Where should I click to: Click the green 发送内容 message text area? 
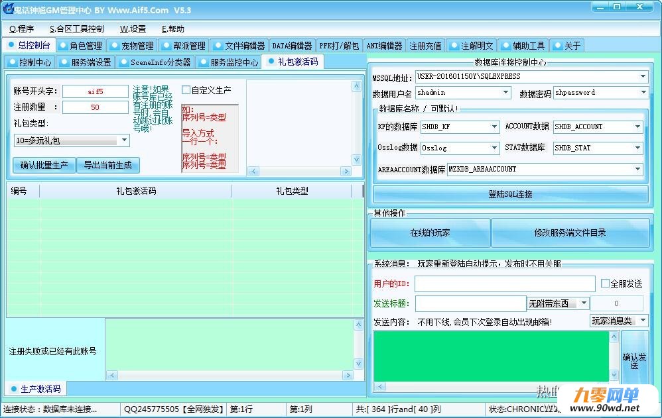[x=491, y=356]
